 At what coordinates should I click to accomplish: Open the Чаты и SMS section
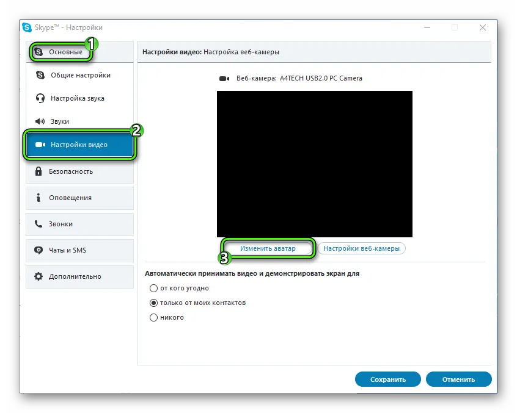tap(79, 250)
